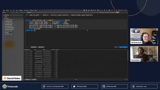Click the Timescale logo
Image resolution: width=160 pixels, height=90 pixels.
10,86
